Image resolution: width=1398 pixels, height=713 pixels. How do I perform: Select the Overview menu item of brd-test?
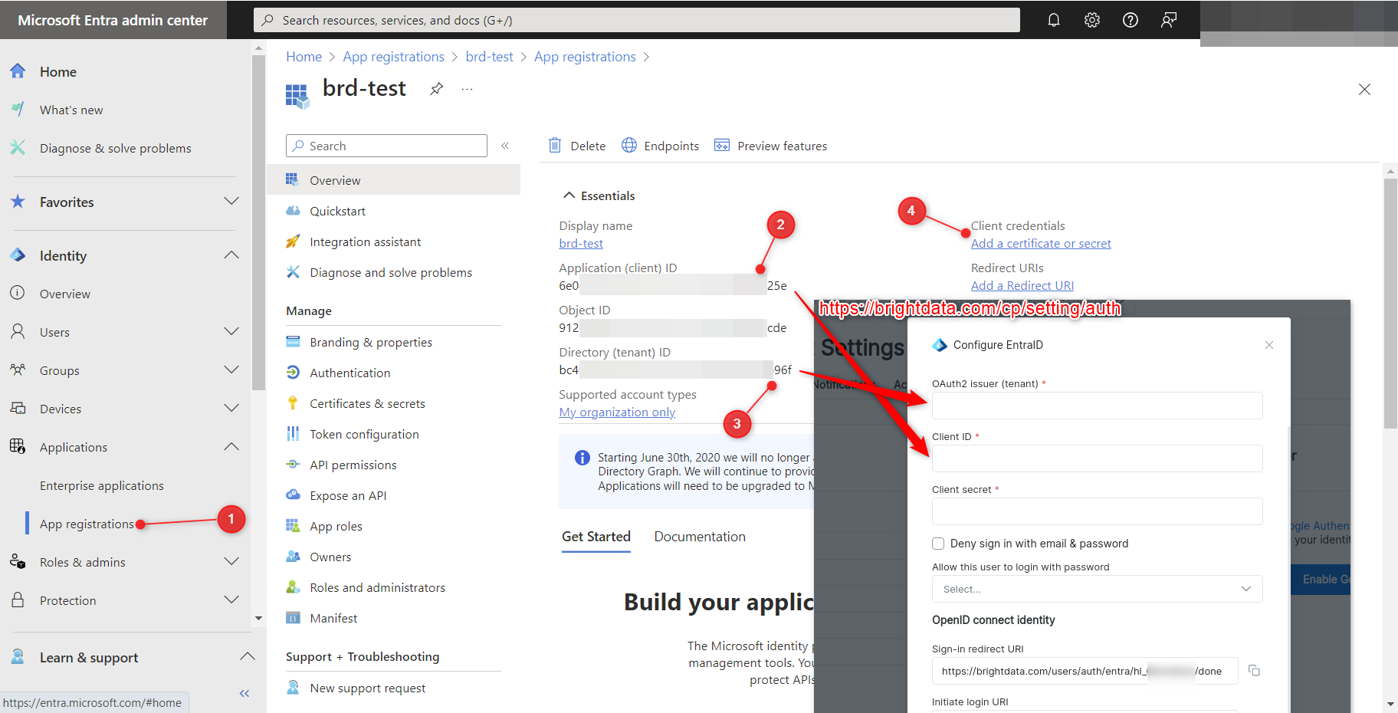[393, 180]
